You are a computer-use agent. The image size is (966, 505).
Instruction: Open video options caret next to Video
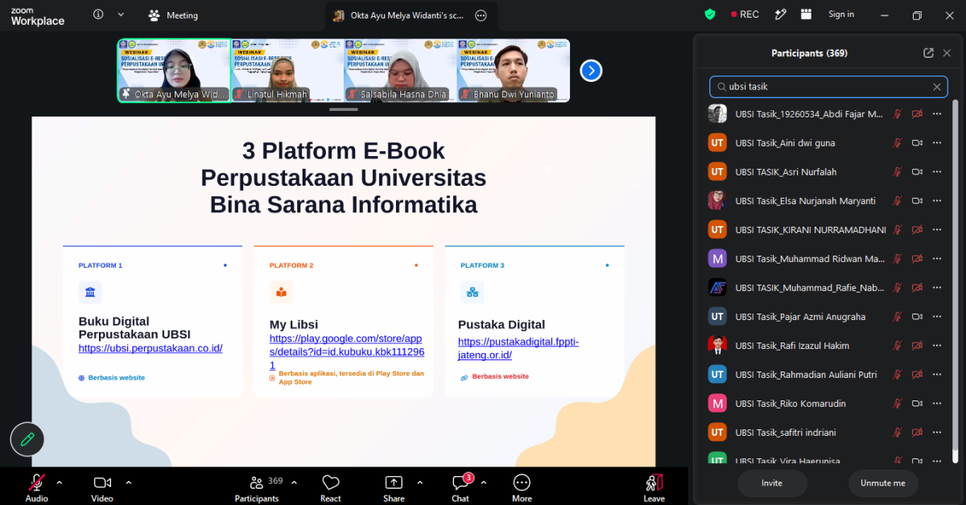[x=128, y=482]
